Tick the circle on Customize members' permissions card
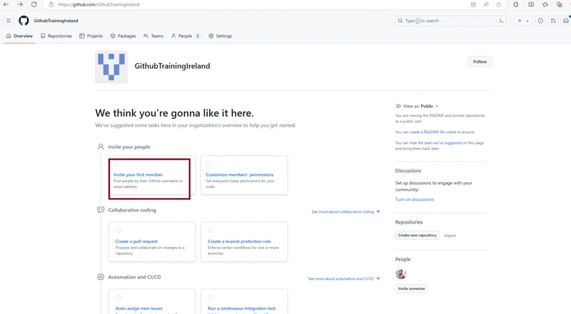 click(x=208, y=164)
